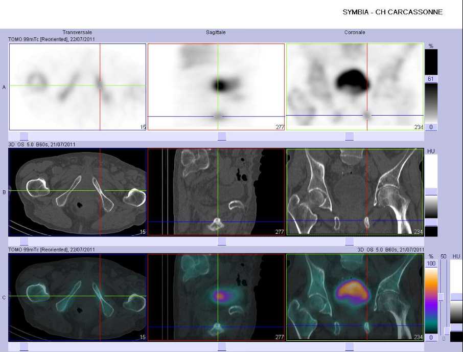Click slice slider thumb under row A coronal view

click(350, 136)
